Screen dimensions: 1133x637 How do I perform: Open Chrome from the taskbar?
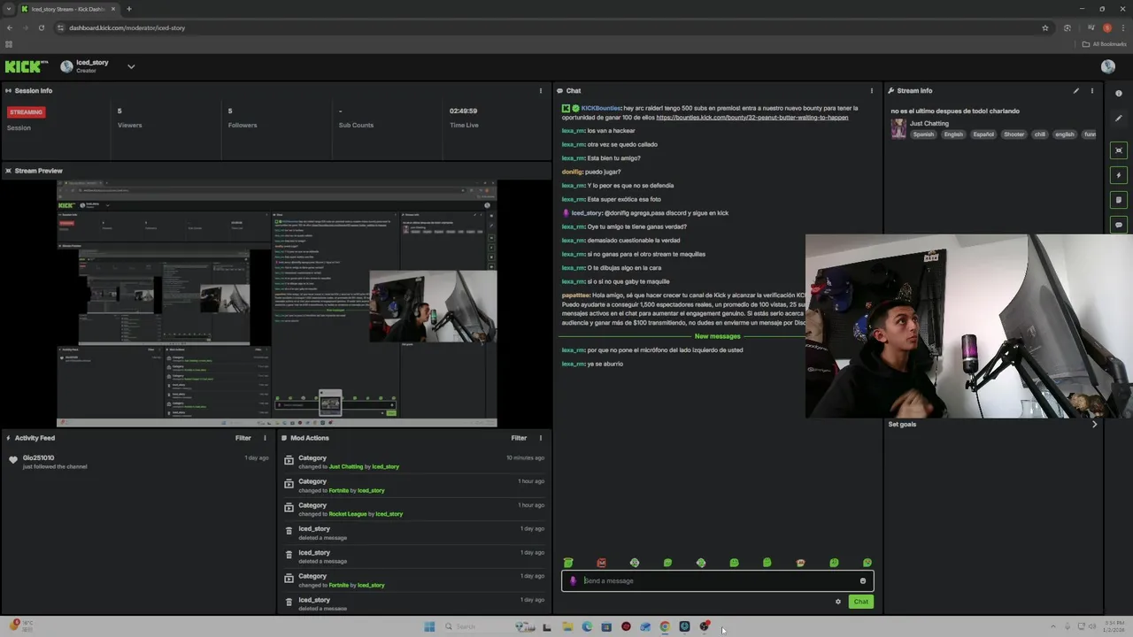click(x=665, y=626)
